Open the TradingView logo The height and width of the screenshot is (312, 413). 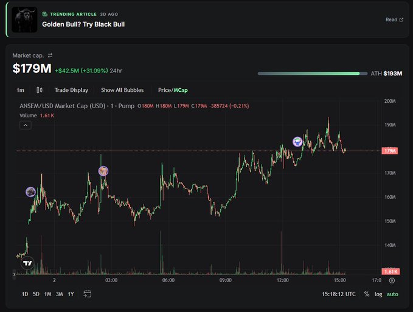click(27, 263)
